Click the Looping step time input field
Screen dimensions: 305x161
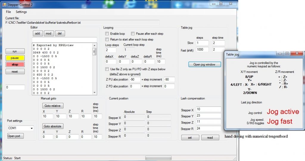(161, 62)
